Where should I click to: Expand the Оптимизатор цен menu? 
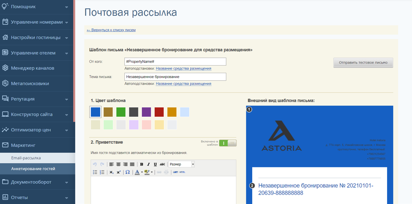coord(37,130)
